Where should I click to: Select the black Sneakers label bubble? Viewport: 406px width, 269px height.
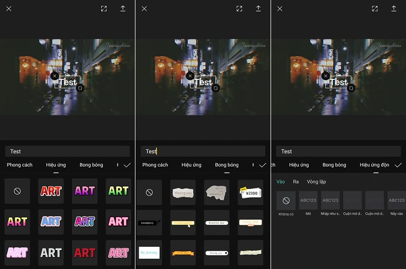click(x=149, y=222)
